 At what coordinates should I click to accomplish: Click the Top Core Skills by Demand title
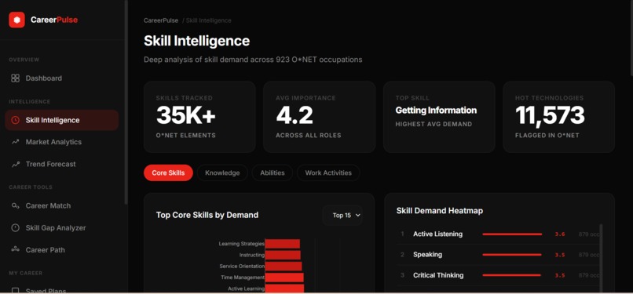point(207,215)
